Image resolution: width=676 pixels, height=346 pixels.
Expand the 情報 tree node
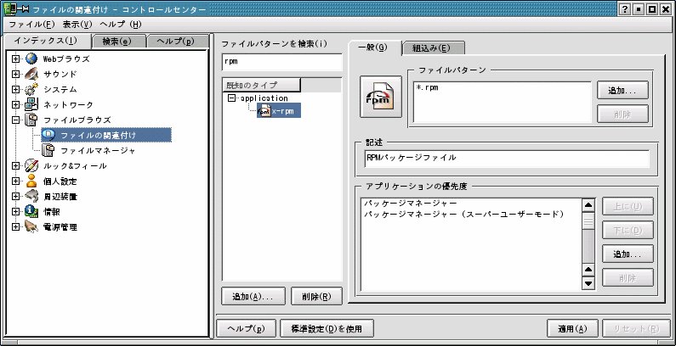coord(16,212)
